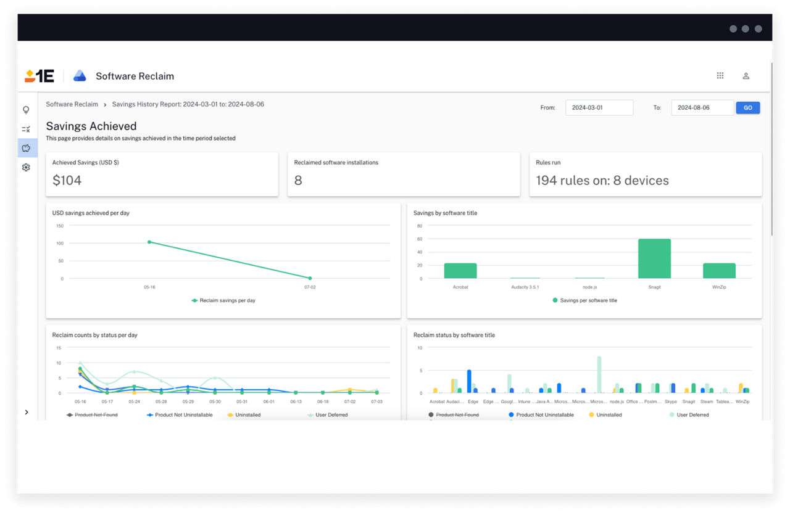The image size is (790, 515).
Task: Click the Savings History Report breadcrumb text
Action: pyautogui.click(x=188, y=104)
